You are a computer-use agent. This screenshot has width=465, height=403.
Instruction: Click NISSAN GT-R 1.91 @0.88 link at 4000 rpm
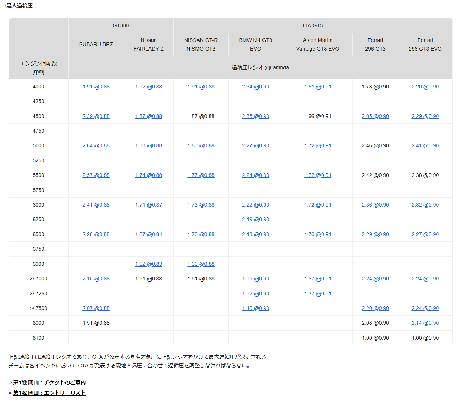pyautogui.click(x=201, y=87)
